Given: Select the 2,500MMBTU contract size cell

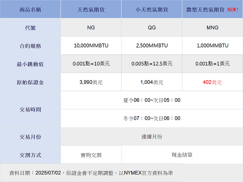Looking at the screenshot, I should [x=152, y=45].
